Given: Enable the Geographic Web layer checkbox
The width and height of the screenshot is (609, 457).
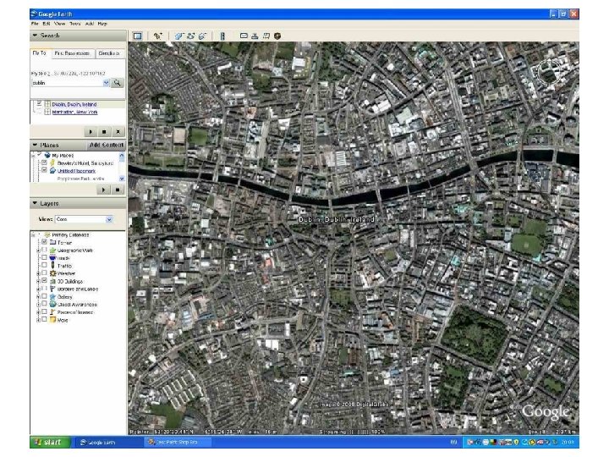Looking at the screenshot, I should tap(44, 250).
